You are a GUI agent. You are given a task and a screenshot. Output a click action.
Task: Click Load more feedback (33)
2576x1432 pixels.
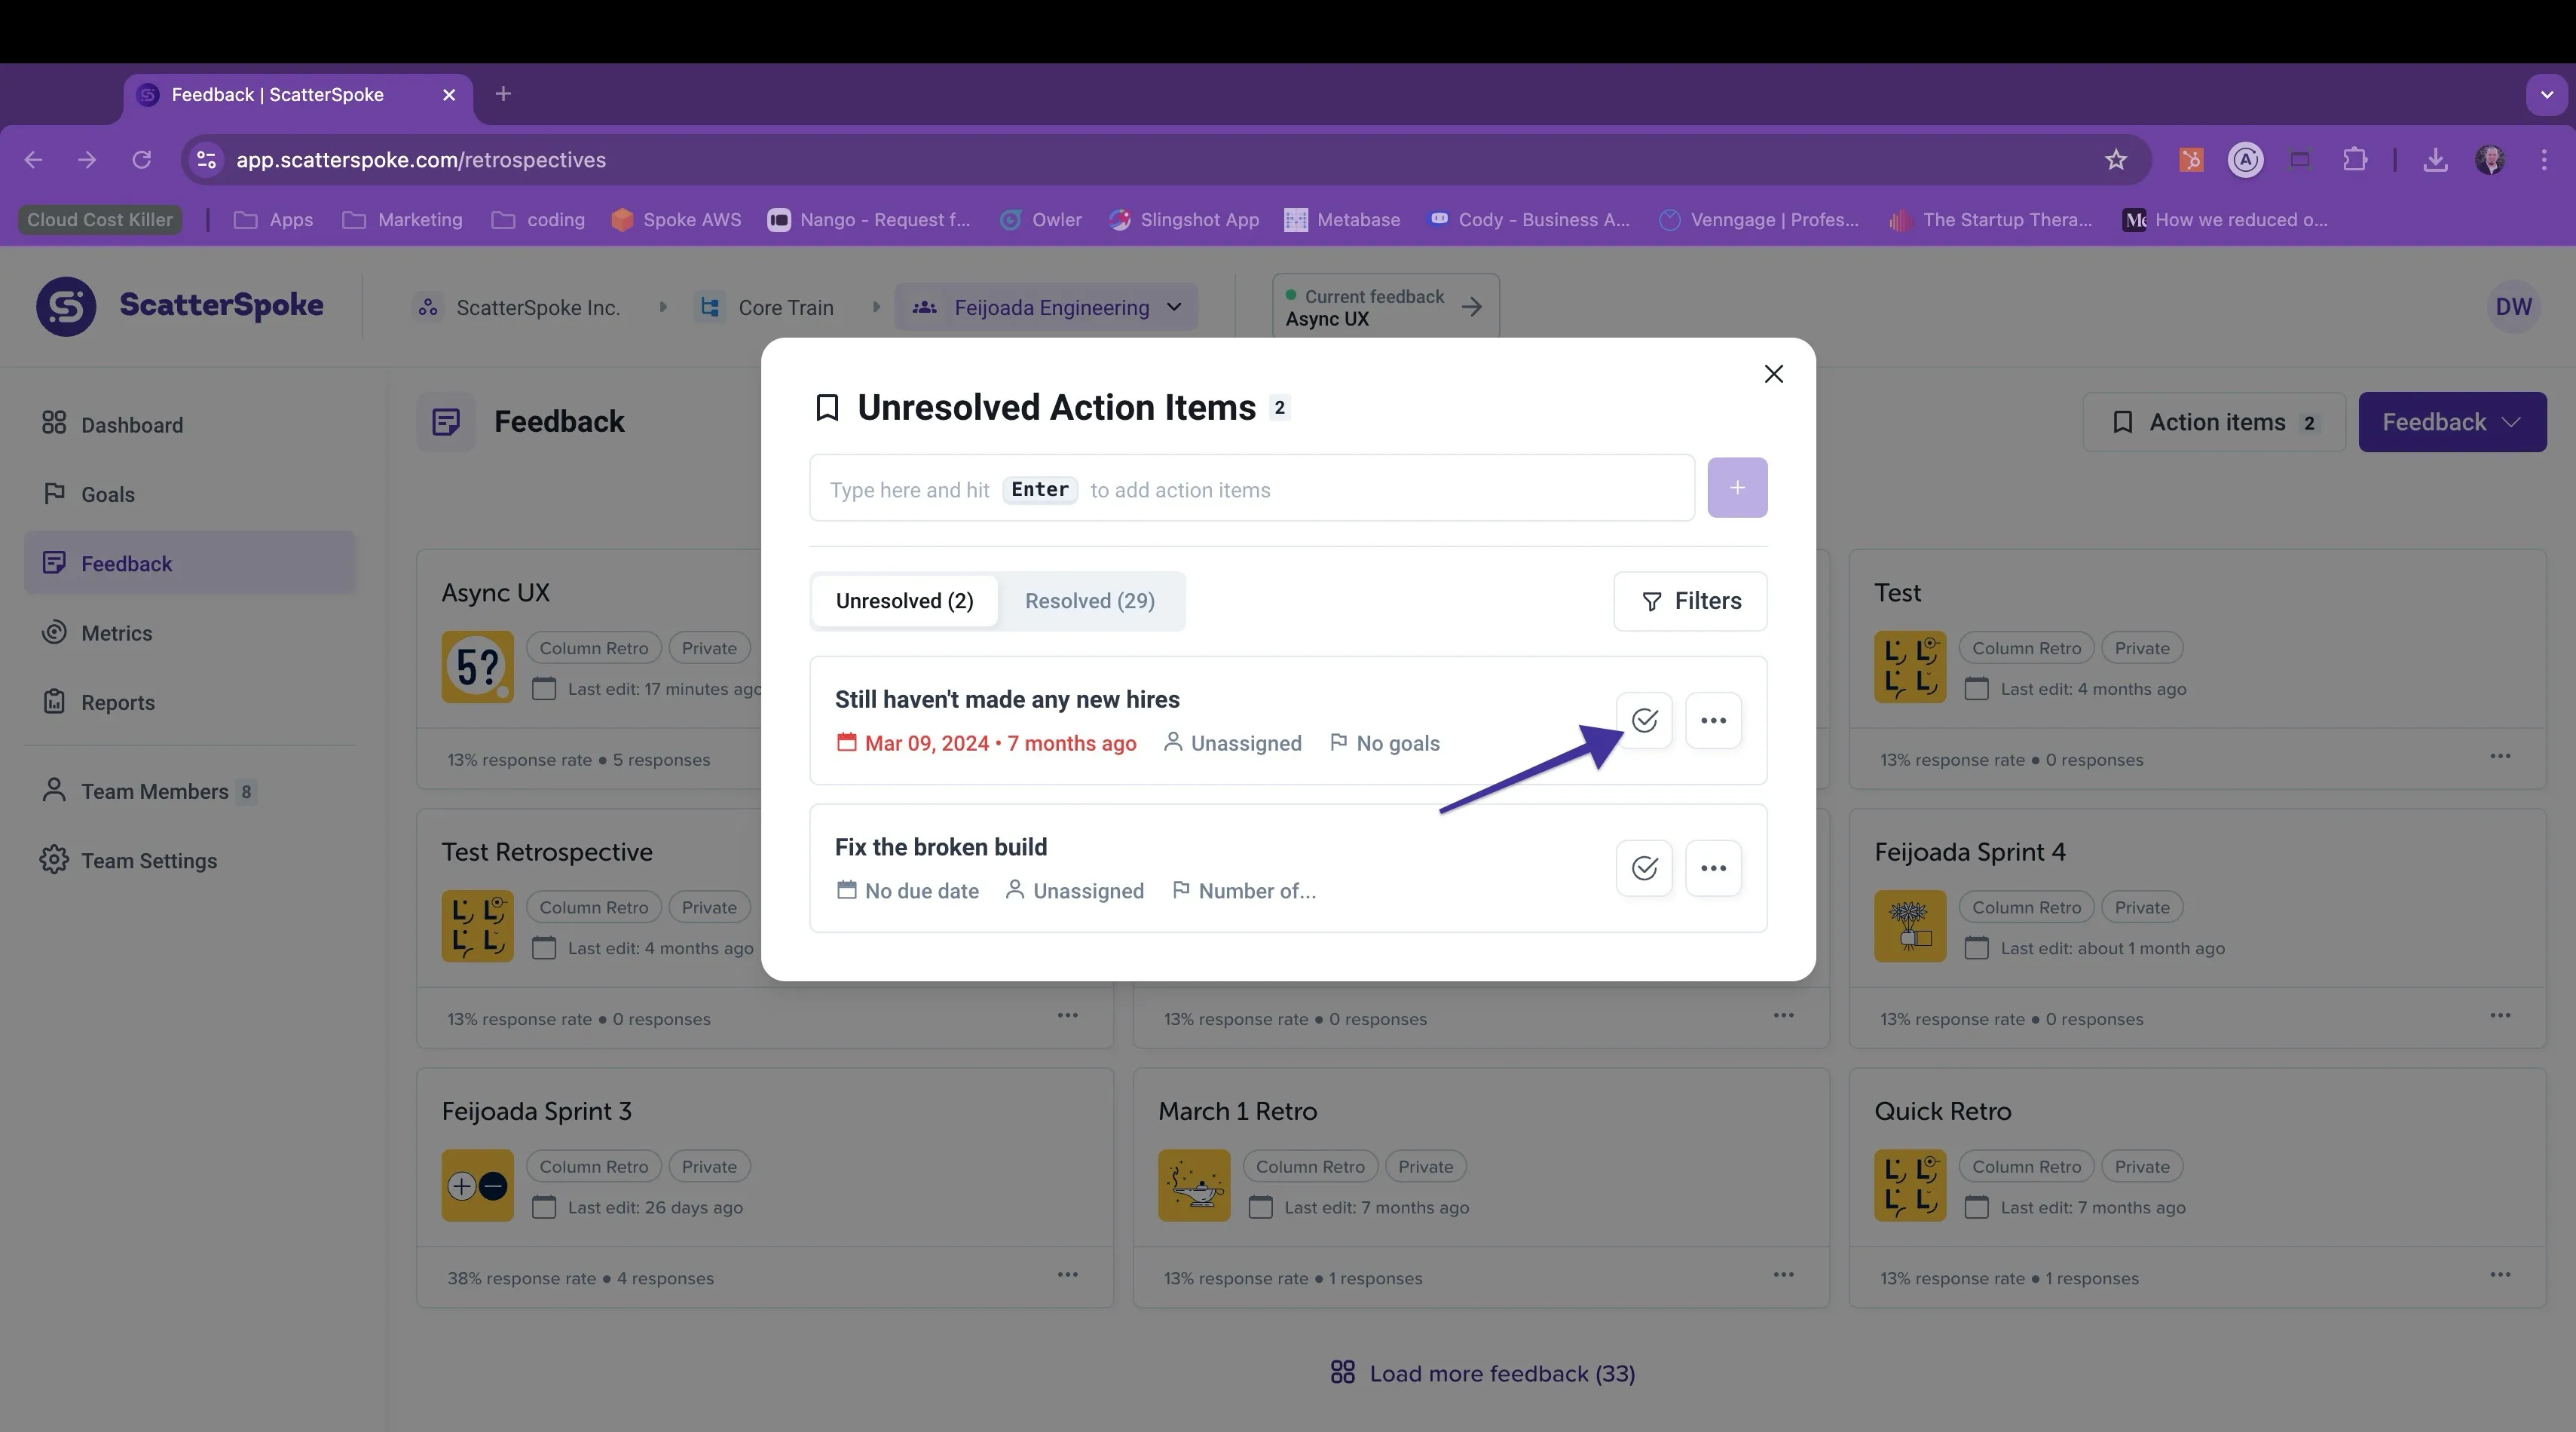tap(1483, 1373)
